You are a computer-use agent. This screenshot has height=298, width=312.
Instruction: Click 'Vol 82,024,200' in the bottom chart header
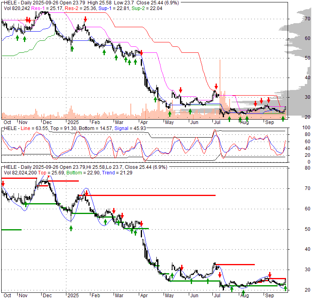pyautogui.click(x=20, y=173)
